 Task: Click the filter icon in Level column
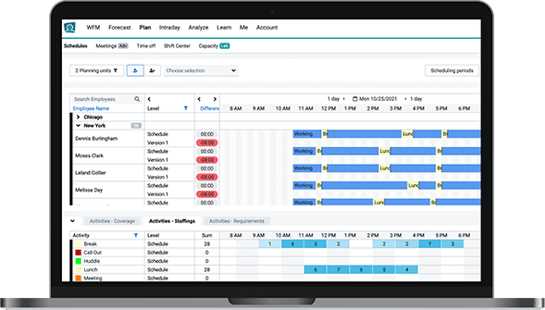[x=186, y=108]
